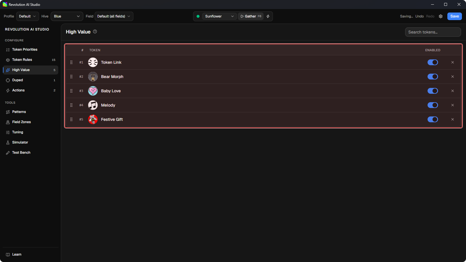Open the Patterns tool
Image resolution: width=466 pixels, height=262 pixels.
[x=31, y=112]
